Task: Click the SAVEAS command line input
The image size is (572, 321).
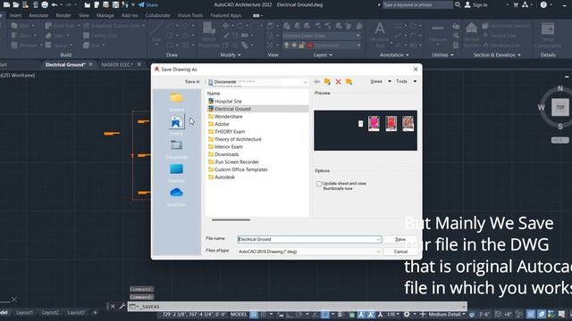Action: click(297, 307)
